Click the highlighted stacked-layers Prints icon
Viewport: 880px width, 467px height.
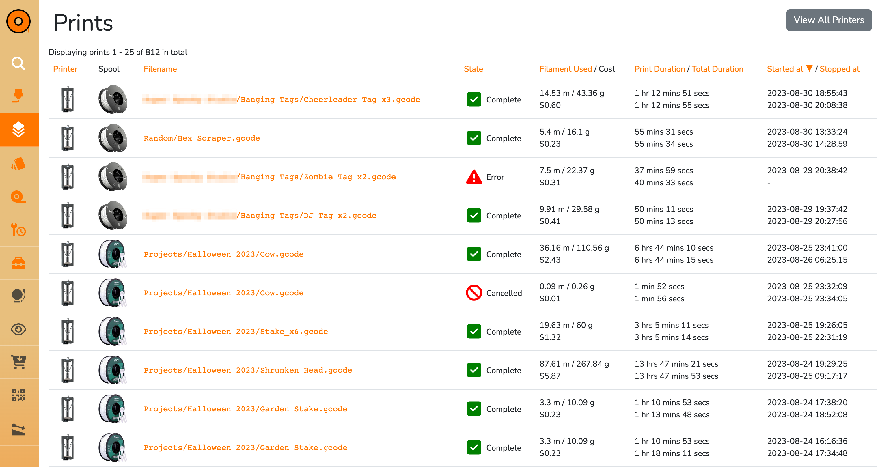[18, 130]
